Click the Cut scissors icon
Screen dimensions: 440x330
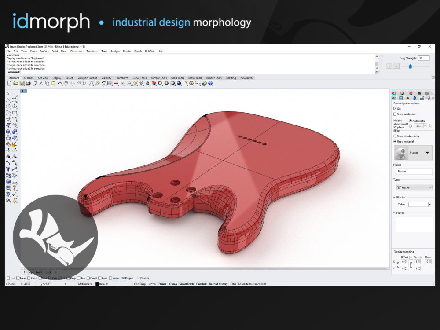pos(41,83)
